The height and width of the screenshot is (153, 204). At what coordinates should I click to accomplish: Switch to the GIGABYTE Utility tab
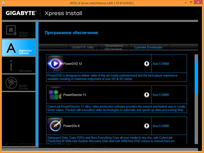[x=84, y=47]
